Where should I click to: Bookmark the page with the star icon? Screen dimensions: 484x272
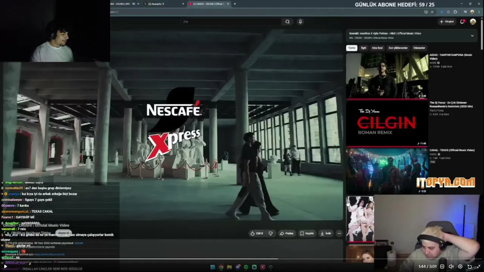click(432, 12)
